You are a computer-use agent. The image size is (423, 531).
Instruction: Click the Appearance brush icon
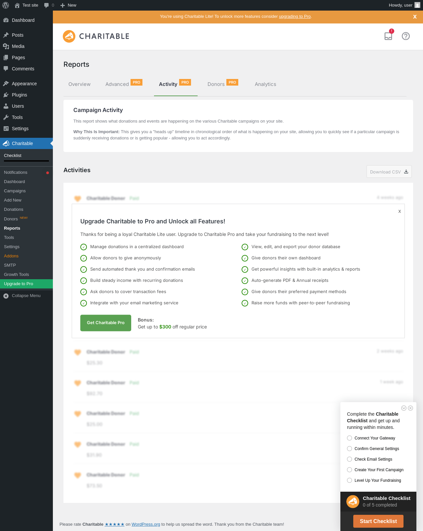point(6,84)
